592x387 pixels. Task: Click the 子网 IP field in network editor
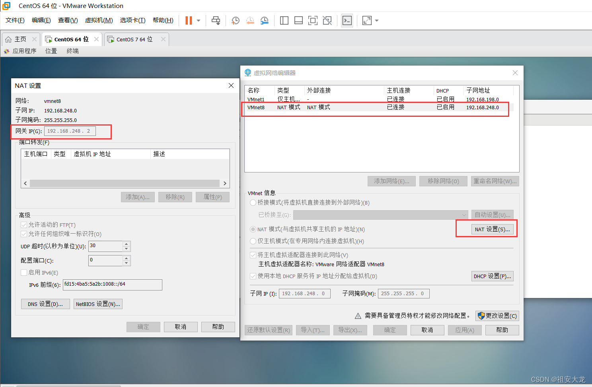pos(305,294)
